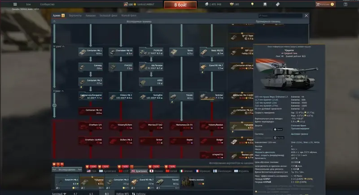Select locked Centurion Mk.10

91,111
